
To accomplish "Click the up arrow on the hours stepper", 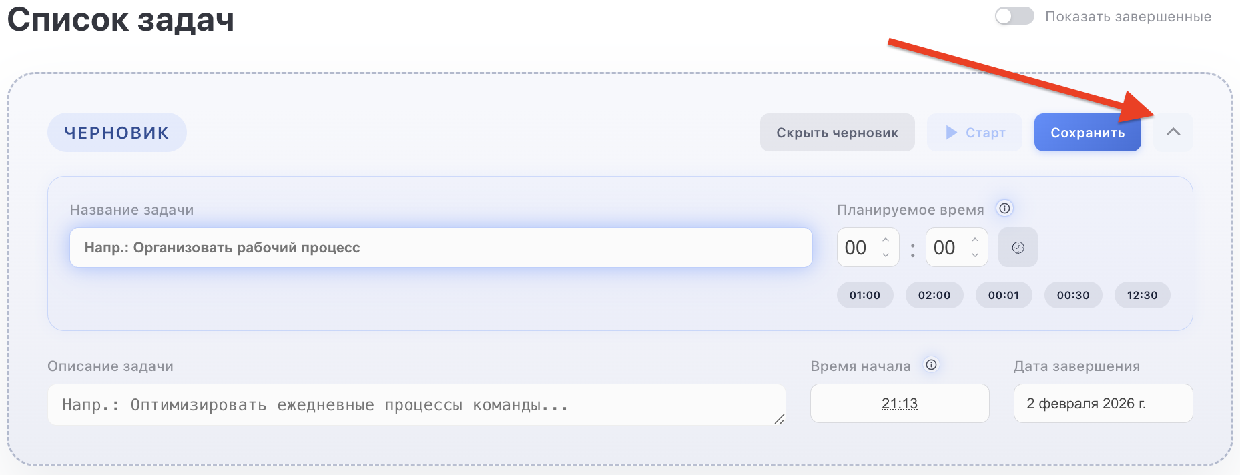I will tap(885, 240).
